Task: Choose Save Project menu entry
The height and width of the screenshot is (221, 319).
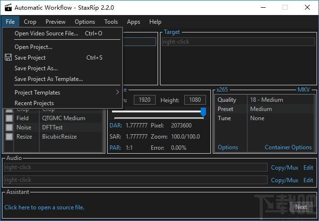Action: click(62, 58)
